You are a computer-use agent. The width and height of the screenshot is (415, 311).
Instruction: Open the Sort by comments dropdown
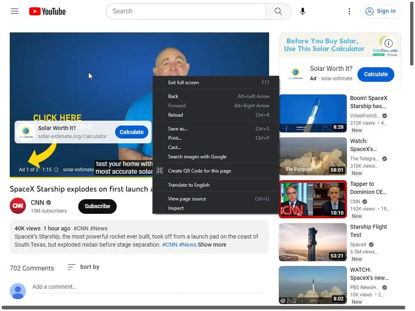click(x=83, y=267)
